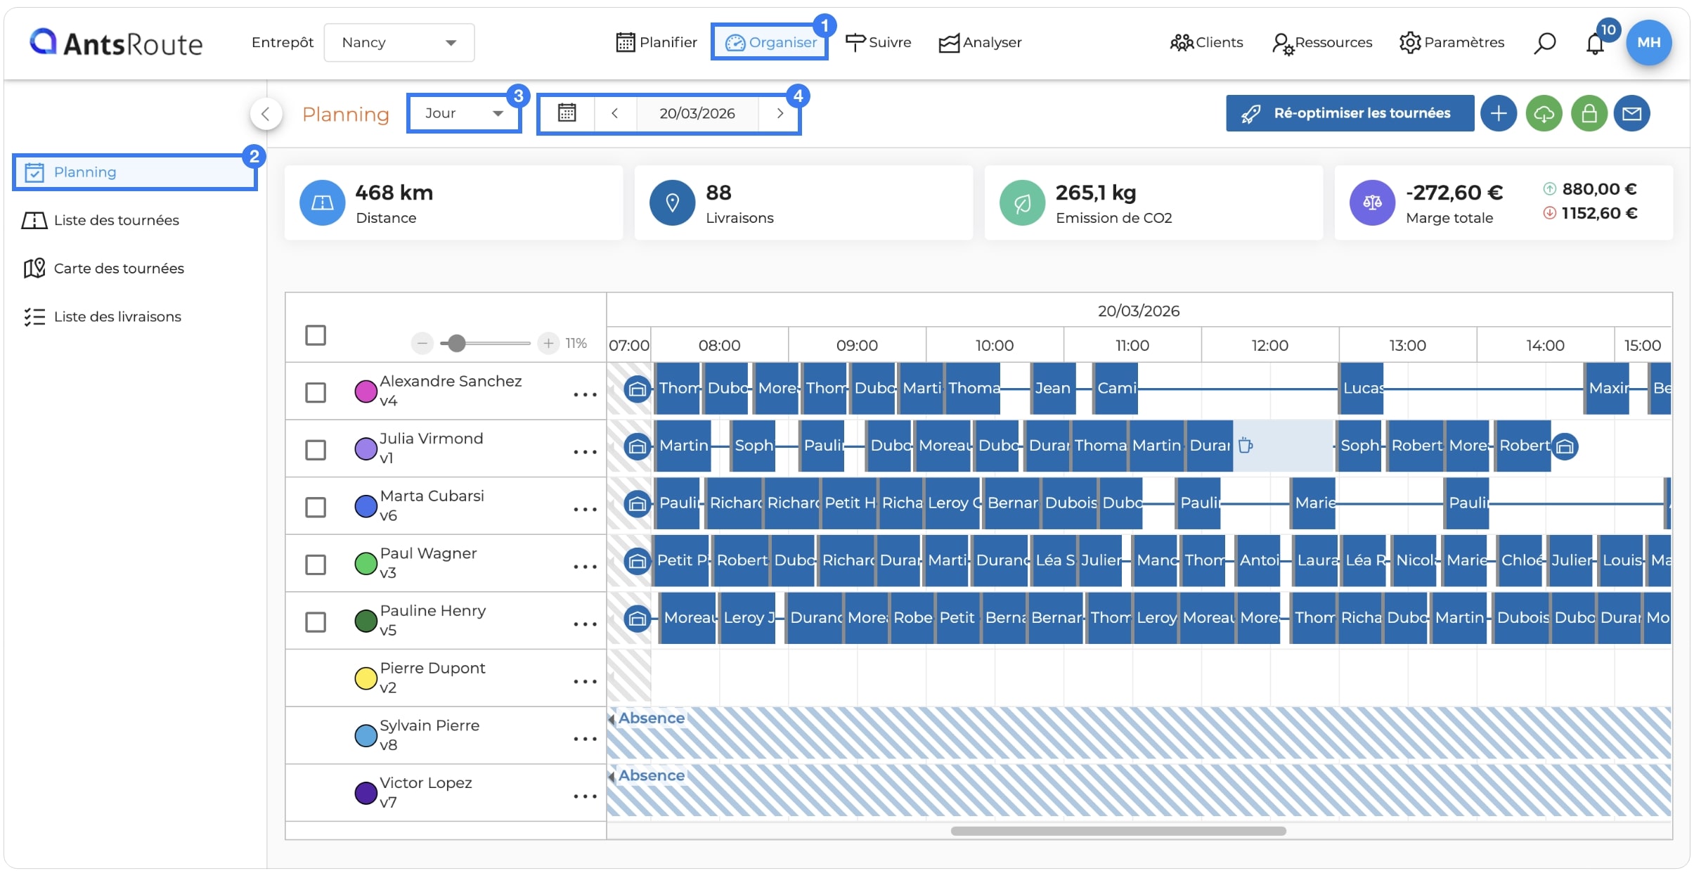
Task: Open the Nancy warehouse dropdown
Action: pos(399,43)
